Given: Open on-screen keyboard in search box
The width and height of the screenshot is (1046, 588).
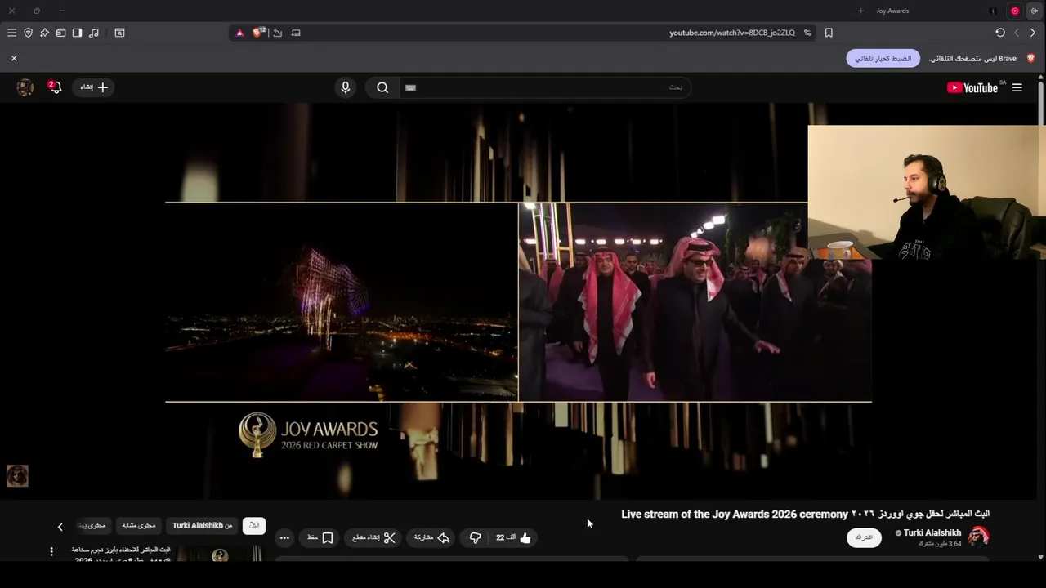Looking at the screenshot, I should [x=410, y=87].
